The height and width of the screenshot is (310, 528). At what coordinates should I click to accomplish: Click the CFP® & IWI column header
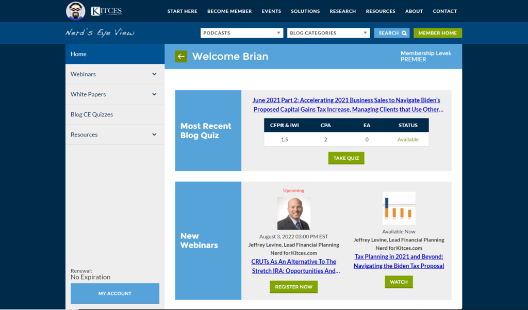click(x=284, y=125)
